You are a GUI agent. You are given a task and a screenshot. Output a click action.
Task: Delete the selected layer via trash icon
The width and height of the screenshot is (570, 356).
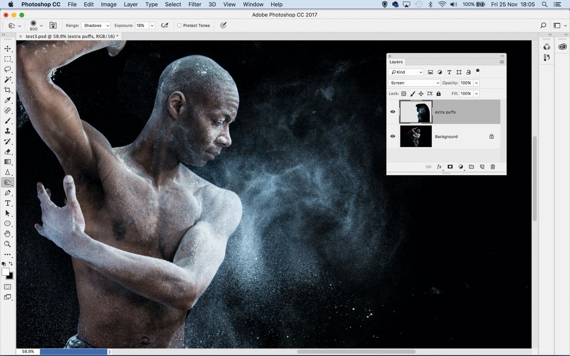[493, 167]
